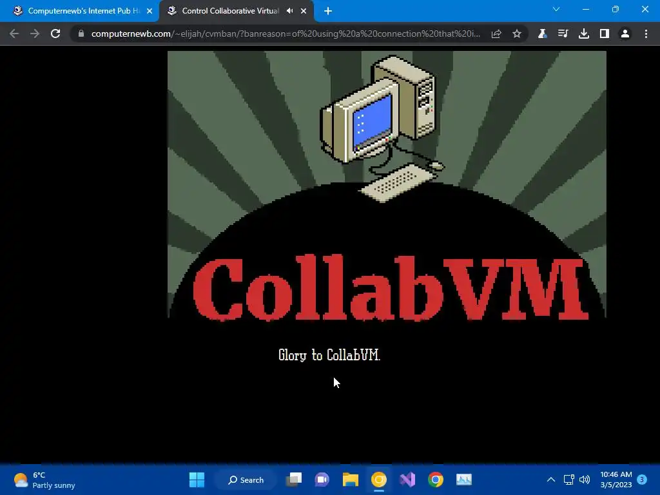Viewport: 660px width, 495px height.
Task: Open the volume tray control
Action: click(585, 480)
